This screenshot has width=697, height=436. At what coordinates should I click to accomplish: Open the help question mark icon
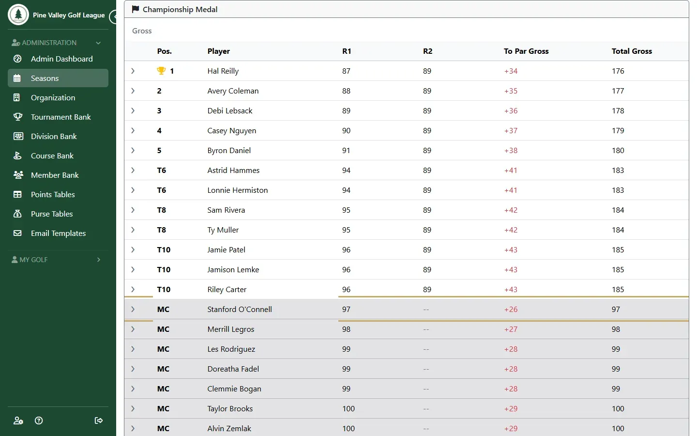[39, 420]
